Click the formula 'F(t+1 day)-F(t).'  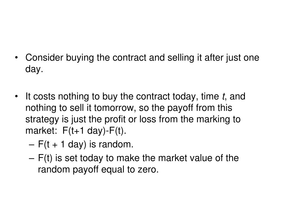tap(94, 130)
